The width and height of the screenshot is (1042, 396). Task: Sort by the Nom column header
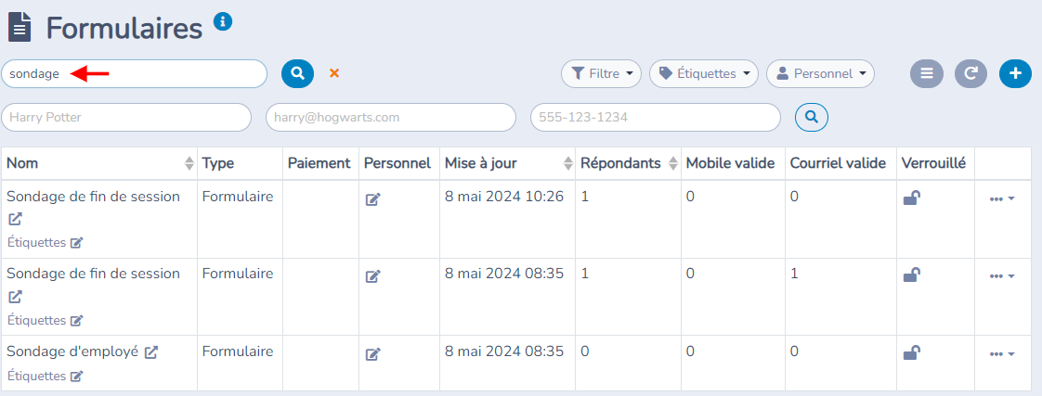99,163
